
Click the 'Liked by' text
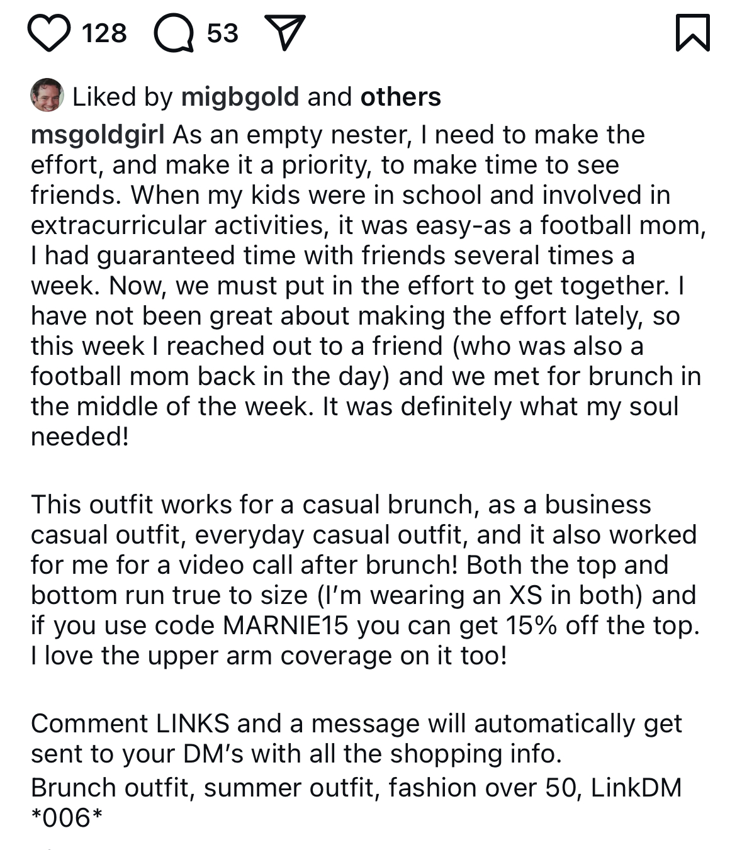click(122, 97)
